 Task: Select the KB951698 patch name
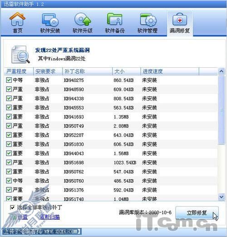74,162
